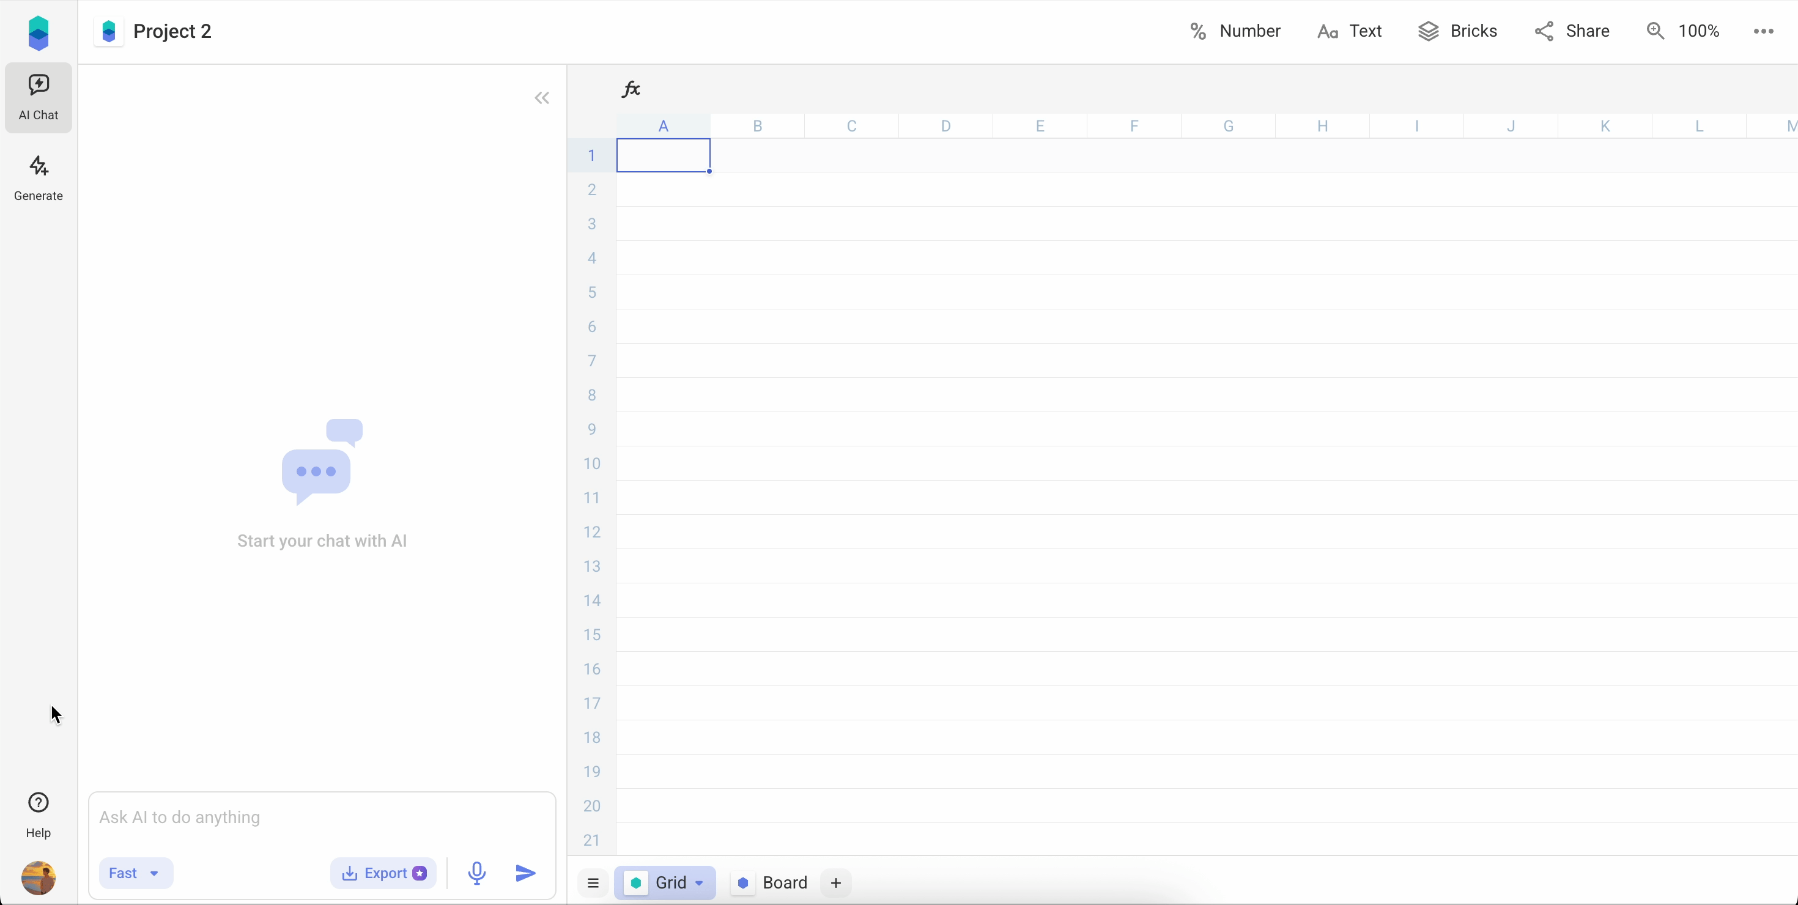This screenshot has height=905, width=1798.
Task: Open the Generate panel
Action: coord(38,178)
